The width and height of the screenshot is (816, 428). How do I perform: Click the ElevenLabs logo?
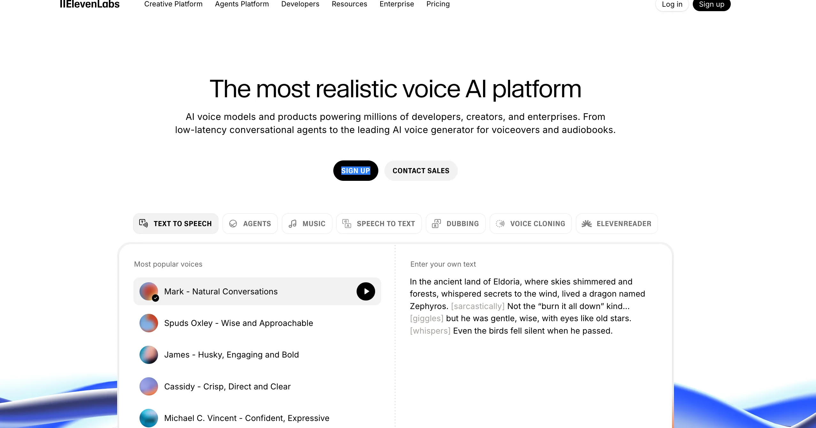click(x=90, y=4)
